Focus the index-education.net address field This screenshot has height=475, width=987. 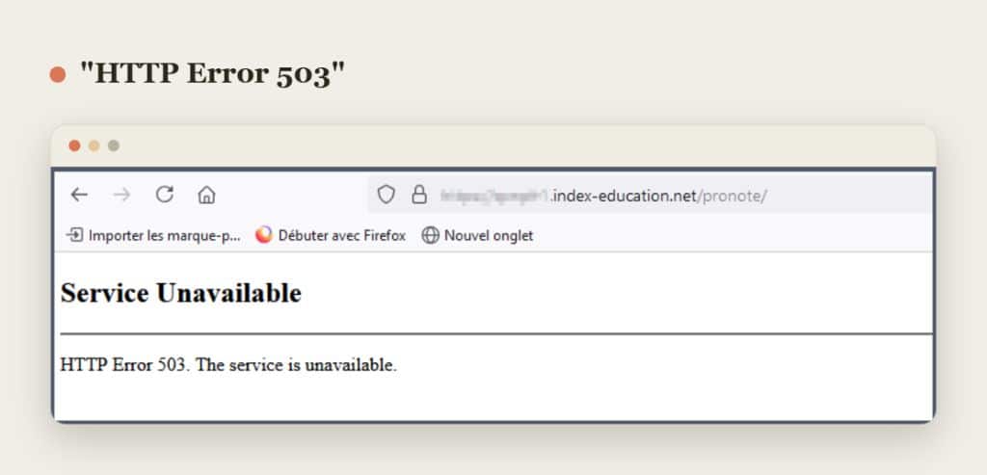(x=649, y=195)
